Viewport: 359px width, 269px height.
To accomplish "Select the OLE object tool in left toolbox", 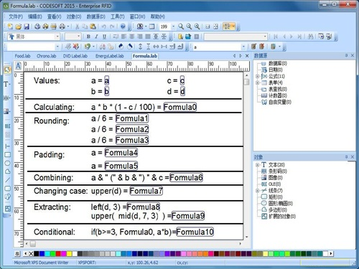I will coord(7,126).
